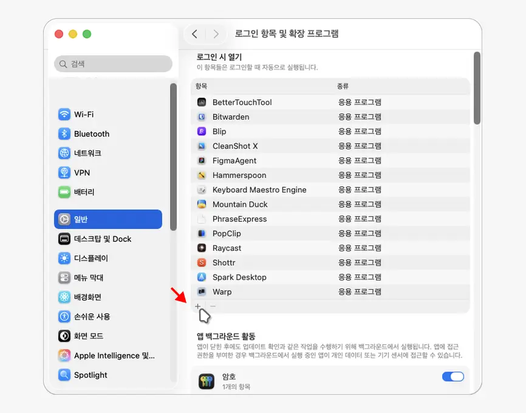Click the Keyboard Maestro Engine icon
Viewport: 526px width, 413px height.
202,189
